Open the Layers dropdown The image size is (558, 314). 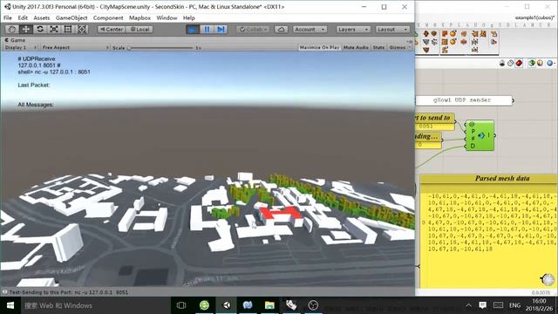pos(353,29)
